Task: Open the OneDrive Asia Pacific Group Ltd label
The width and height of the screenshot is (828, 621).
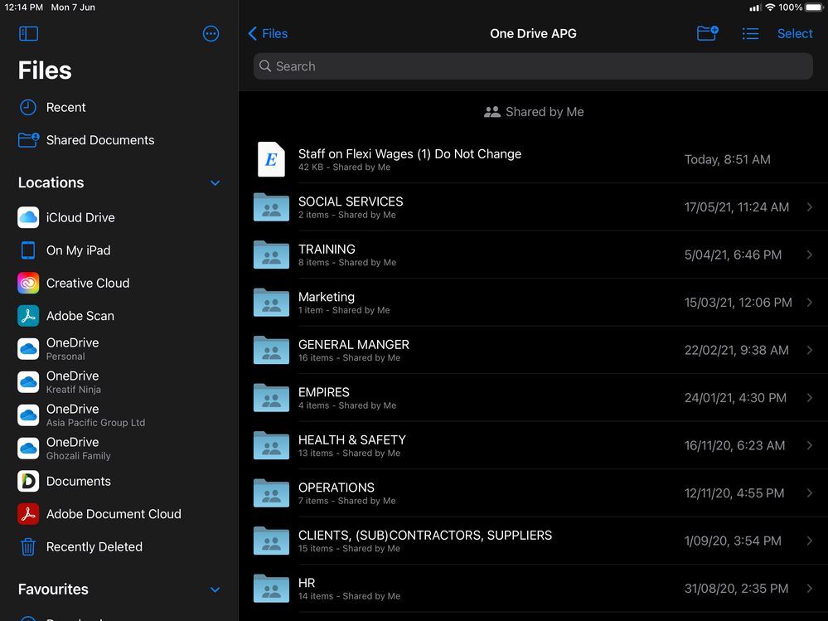Action: click(x=95, y=415)
